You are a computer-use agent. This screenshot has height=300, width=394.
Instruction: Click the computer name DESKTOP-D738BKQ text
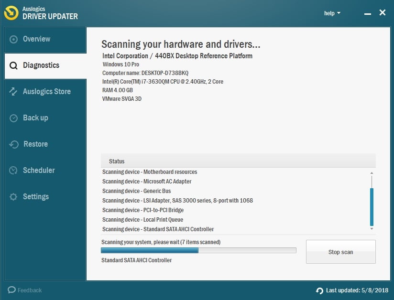[x=145, y=73]
